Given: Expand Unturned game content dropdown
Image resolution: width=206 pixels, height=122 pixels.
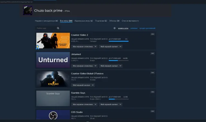Looking at the screenshot, I should click(111, 66).
